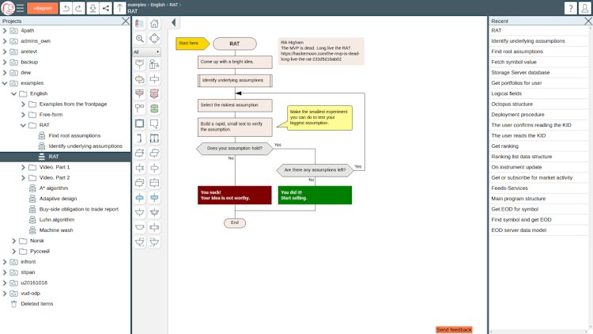This screenshot has height=334, width=593.
Task: Expand the backup project
Action: pyautogui.click(x=5, y=62)
